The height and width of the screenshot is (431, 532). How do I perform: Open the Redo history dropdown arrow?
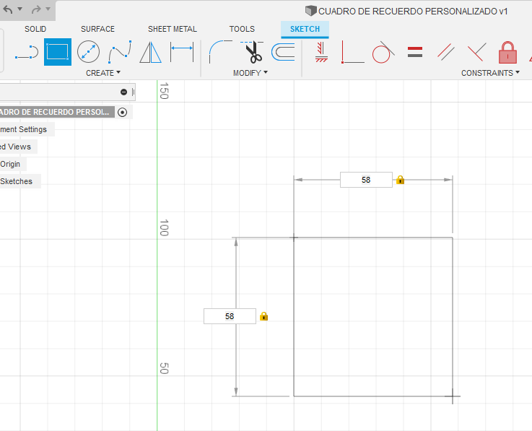click(48, 9)
